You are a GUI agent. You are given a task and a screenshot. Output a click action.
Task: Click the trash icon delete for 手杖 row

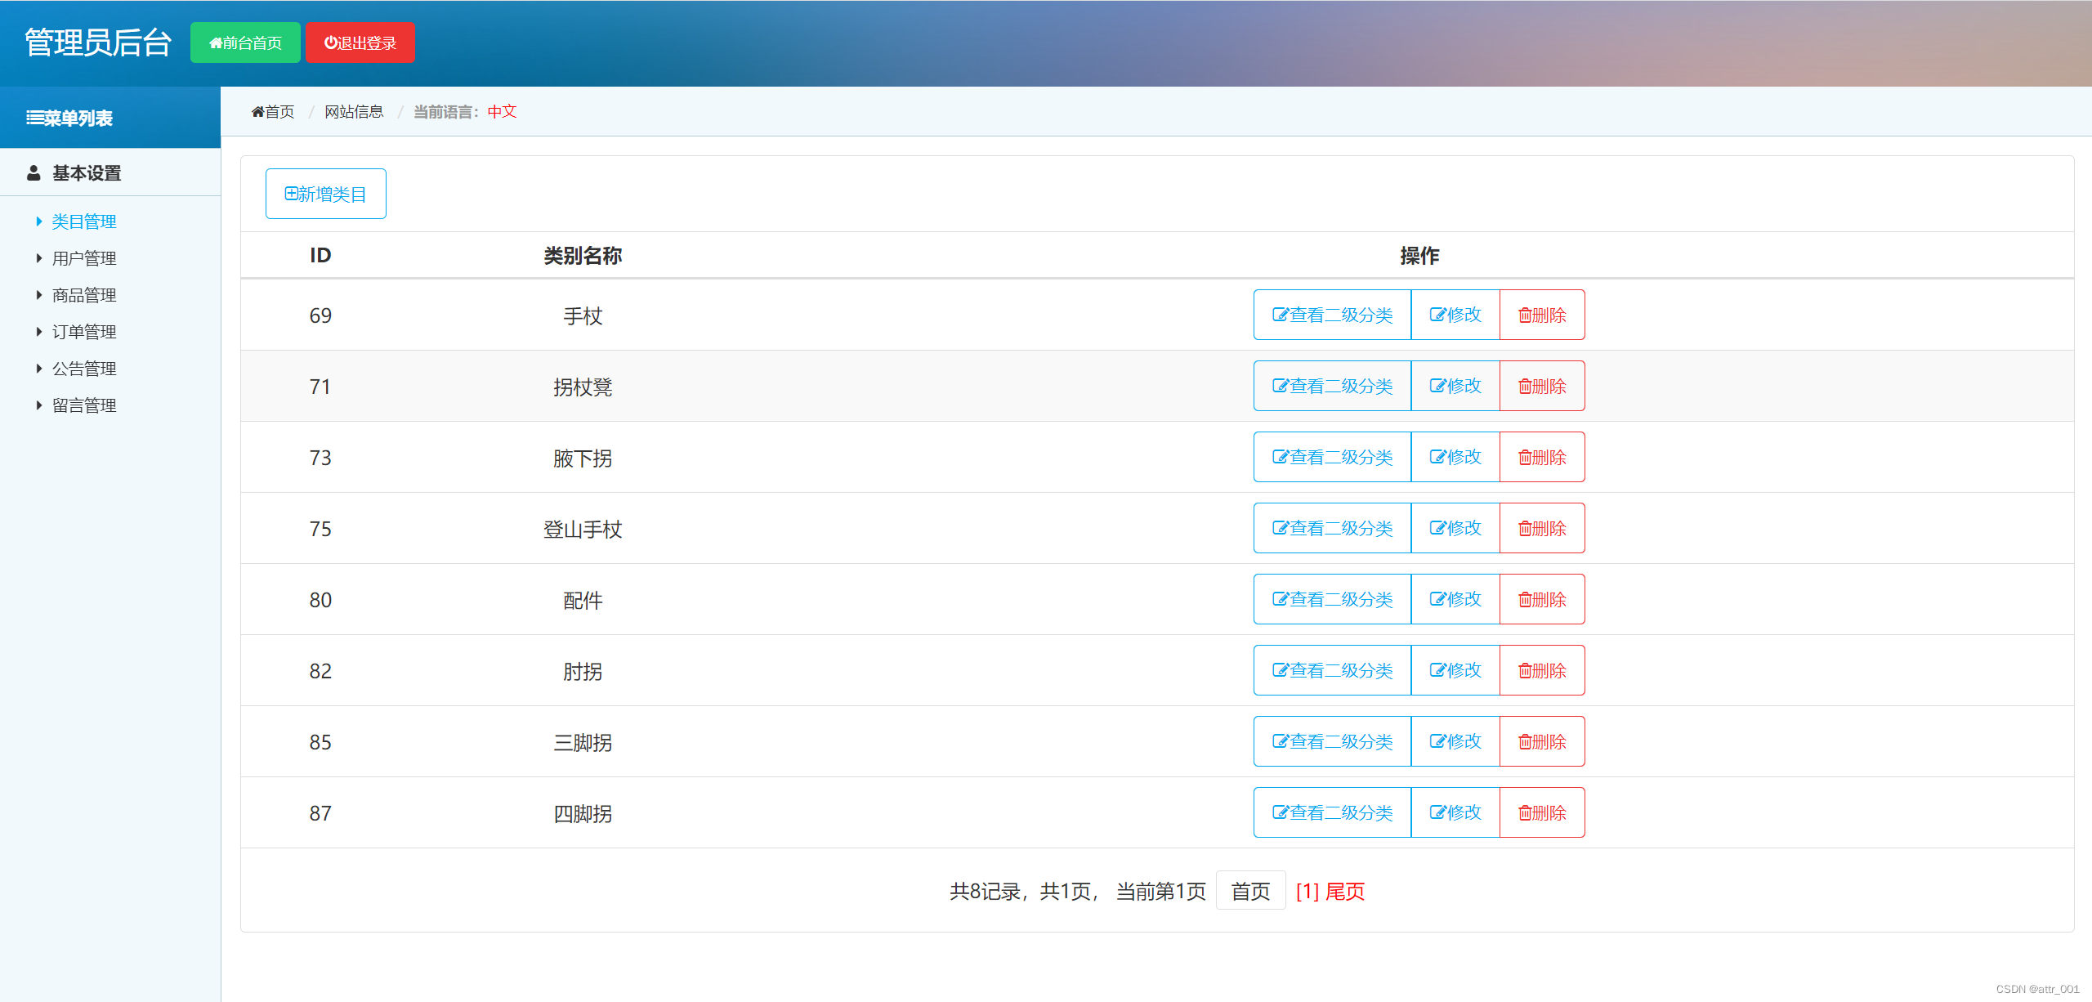click(1541, 315)
